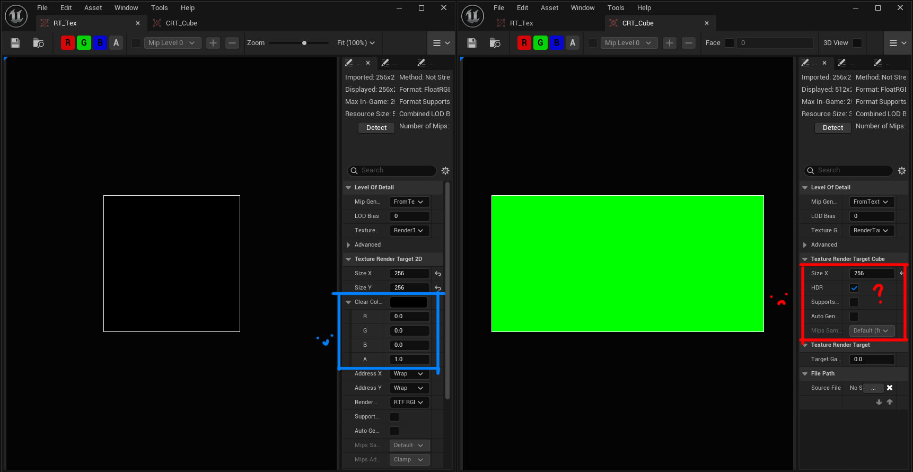
Task: Click Search field in RT_Tex details
Action: 392,170
